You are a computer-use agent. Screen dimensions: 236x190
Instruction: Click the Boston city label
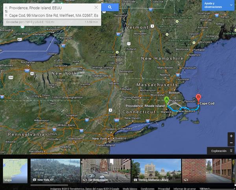[174, 93]
